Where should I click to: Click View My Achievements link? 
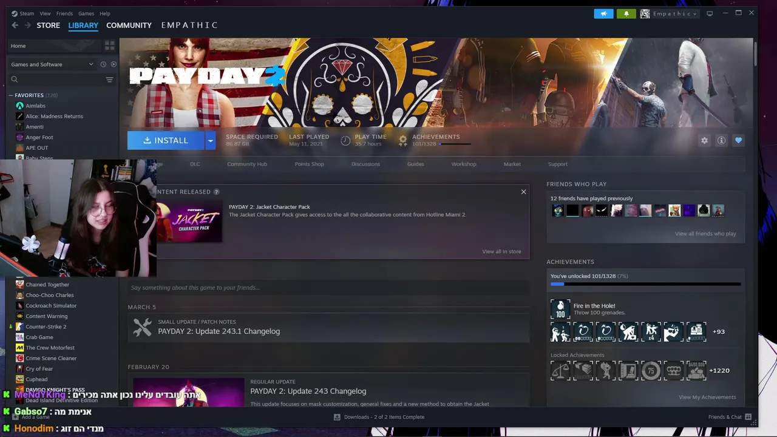pos(707,397)
